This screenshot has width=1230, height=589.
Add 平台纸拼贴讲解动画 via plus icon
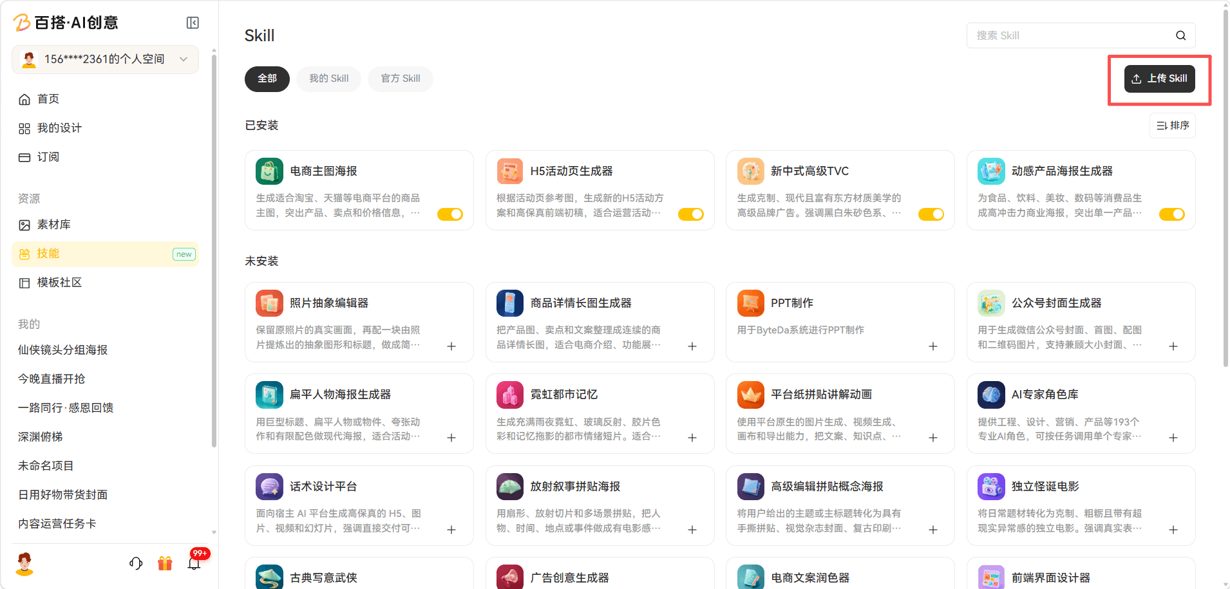(933, 438)
